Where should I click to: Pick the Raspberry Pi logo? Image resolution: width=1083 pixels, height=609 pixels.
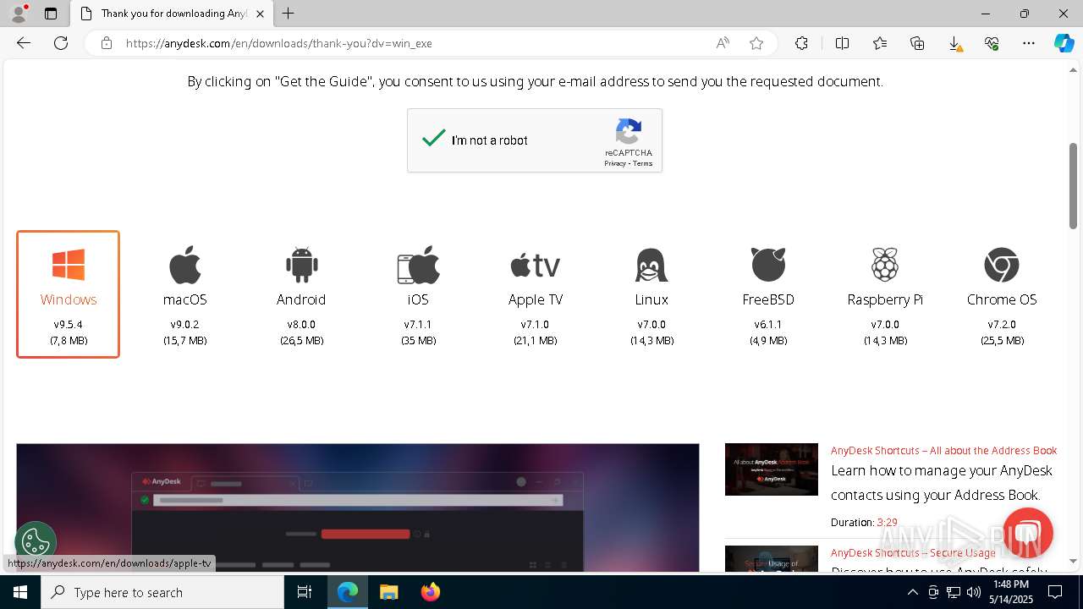point(885,265)
